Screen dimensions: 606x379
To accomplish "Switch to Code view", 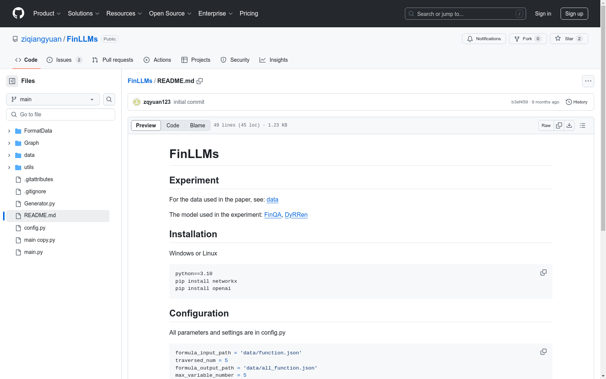I will pos(173,125).
